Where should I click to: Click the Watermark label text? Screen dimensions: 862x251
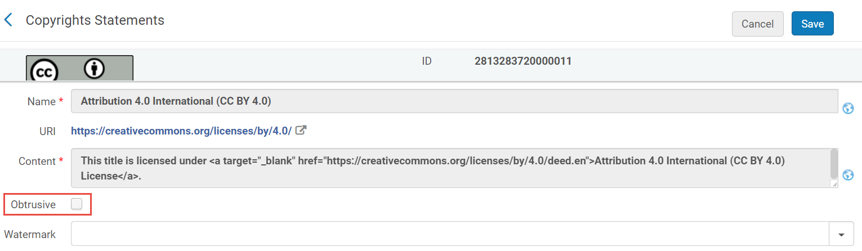point(30,234)
